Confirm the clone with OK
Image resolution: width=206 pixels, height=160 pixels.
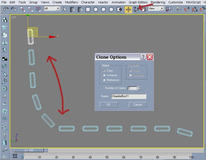pyautogui.click(x=109, y=105)
